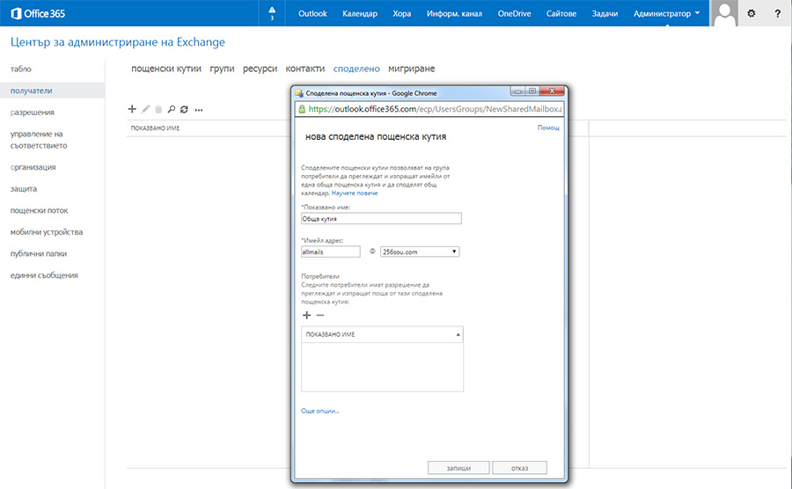Click the Център за администриране на Exchange title
Image resolution: width=792 pixels, height=489 pixels.
pos(118,42)
